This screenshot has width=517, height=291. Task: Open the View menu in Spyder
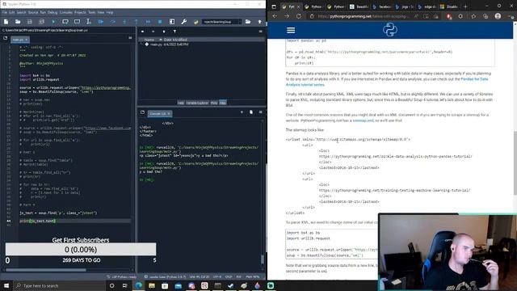pyautogui.click(x=100, y=13)
